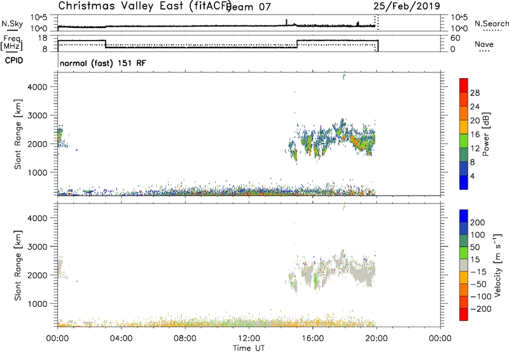Click the "Power [dB]" color bar title
The image size is (509, 352).
[486, 134]
